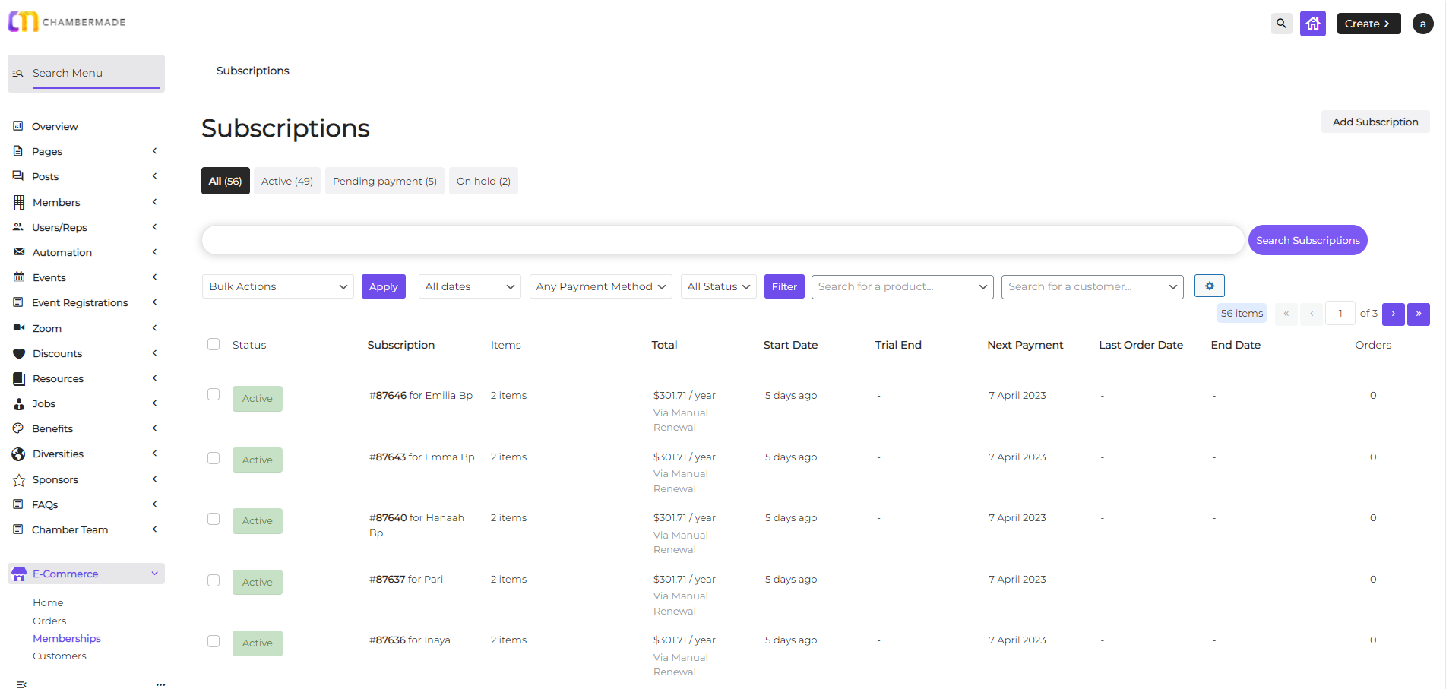Click the ChamberMade logo
Screen dimensions: 1446x689
coord(67,21)
